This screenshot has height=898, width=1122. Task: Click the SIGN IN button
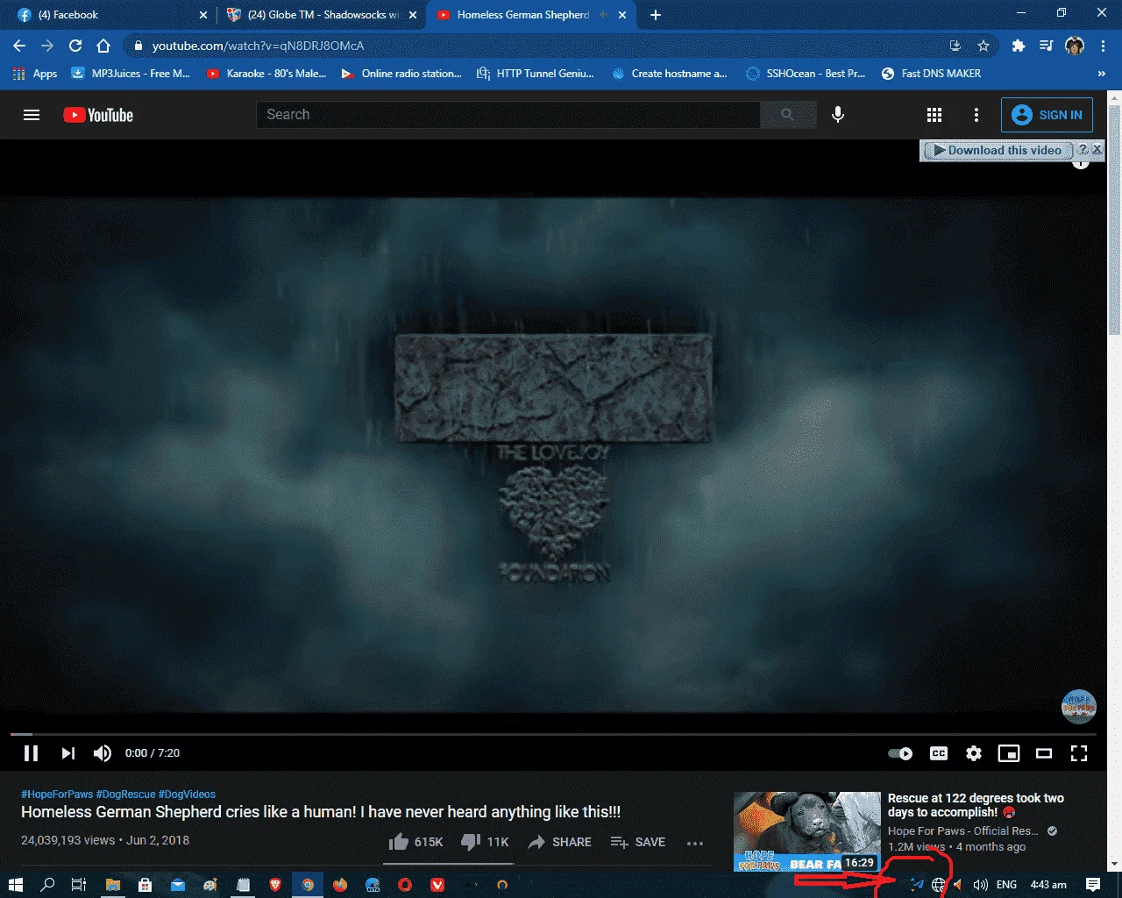point(1047,115)
